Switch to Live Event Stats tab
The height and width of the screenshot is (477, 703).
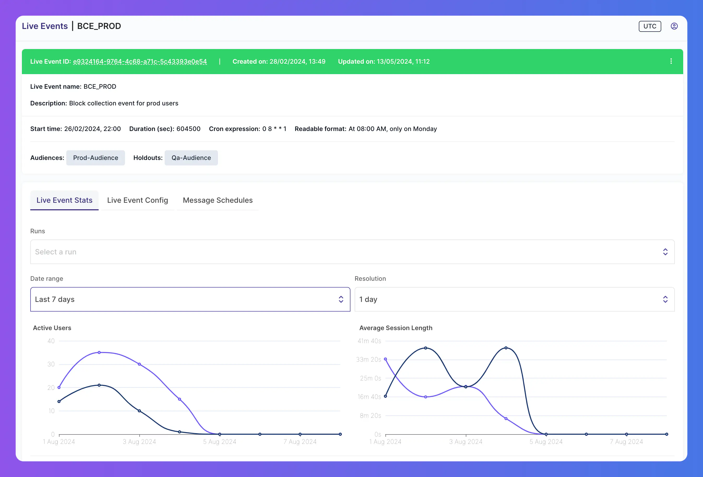64,200
